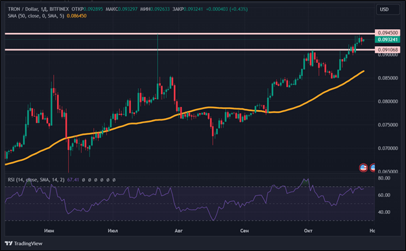The width and height of the screenshot is (406, 251).
Task: Click the TRON / Dollar symbol title
Action: pyautogui.click(x=23, y=9)
